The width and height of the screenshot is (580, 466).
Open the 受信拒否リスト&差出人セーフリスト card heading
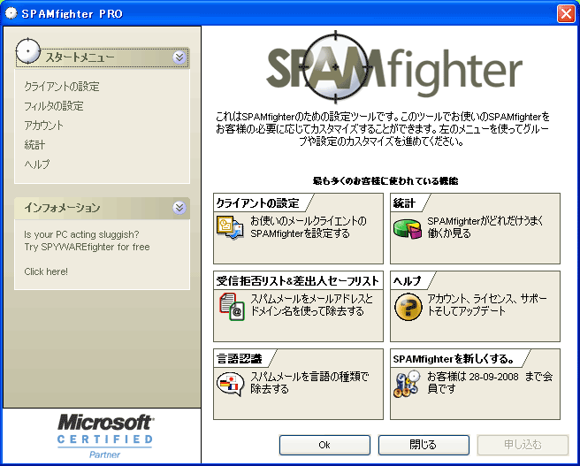coord(298,280)
